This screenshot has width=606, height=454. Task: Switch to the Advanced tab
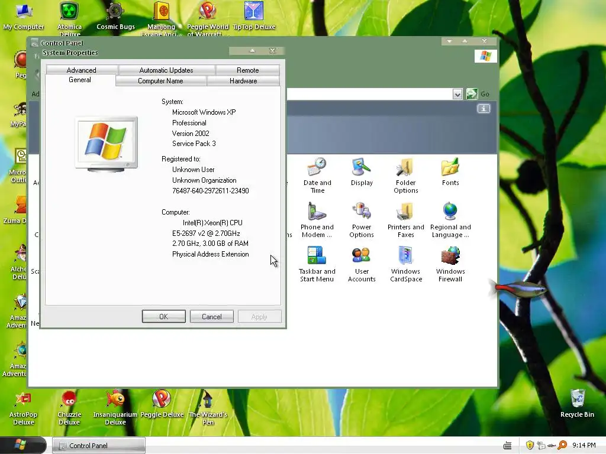82,70
